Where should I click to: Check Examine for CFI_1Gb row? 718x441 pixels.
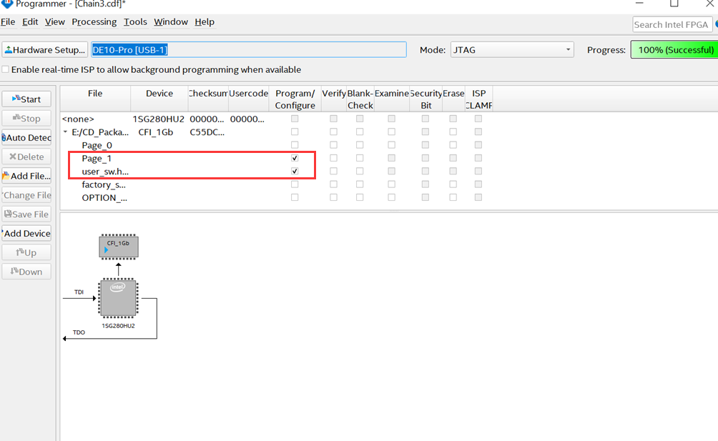(391, 132)
